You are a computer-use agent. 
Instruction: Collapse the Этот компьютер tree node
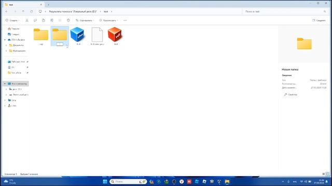pyautogui.click(x=5, y=84)
